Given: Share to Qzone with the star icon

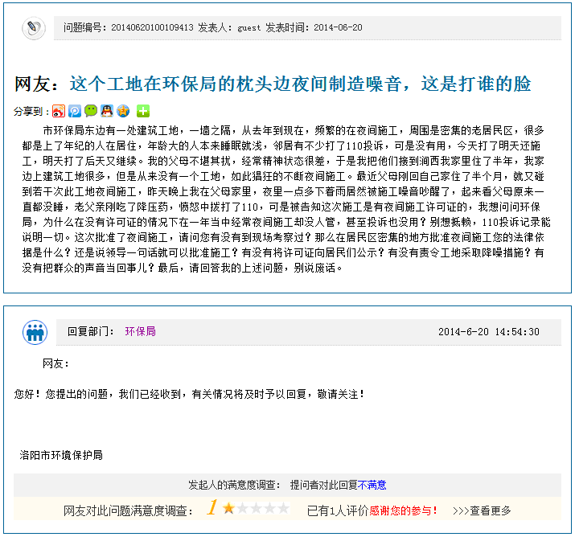Looking at the screenshot, I should [x=123, y=111].
